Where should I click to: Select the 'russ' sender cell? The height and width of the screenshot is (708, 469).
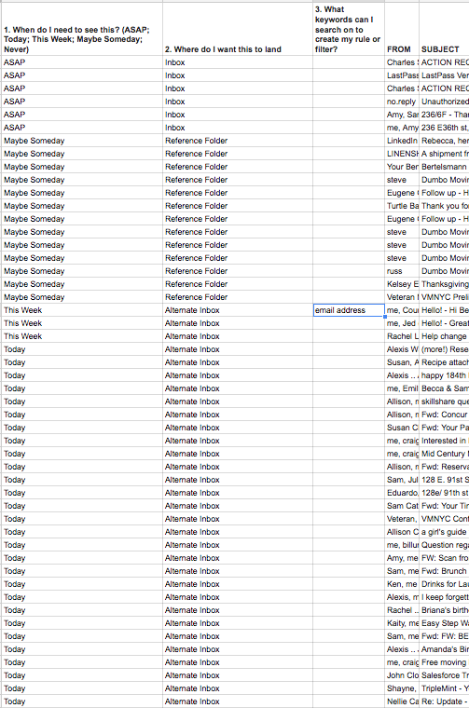402,271
